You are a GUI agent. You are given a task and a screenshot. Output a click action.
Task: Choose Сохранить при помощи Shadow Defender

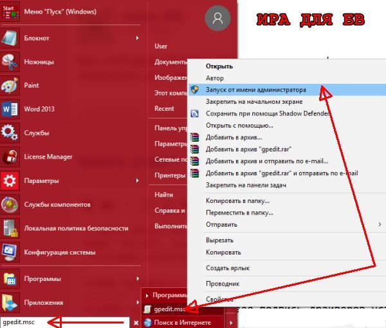pos(268,113)
